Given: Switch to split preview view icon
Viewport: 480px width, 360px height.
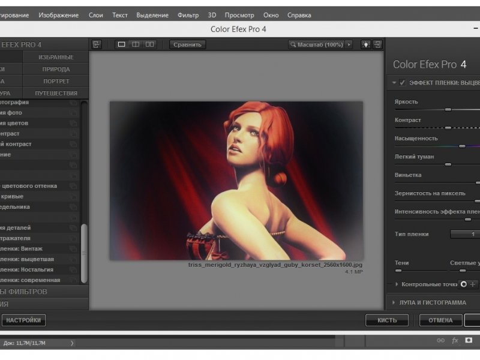Looking at the screenshot, I should tap(136, 44).
